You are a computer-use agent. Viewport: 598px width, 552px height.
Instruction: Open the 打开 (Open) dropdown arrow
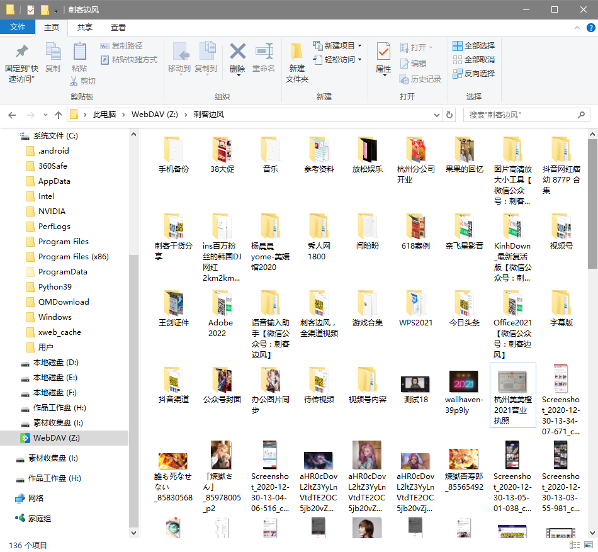point(431,48)
